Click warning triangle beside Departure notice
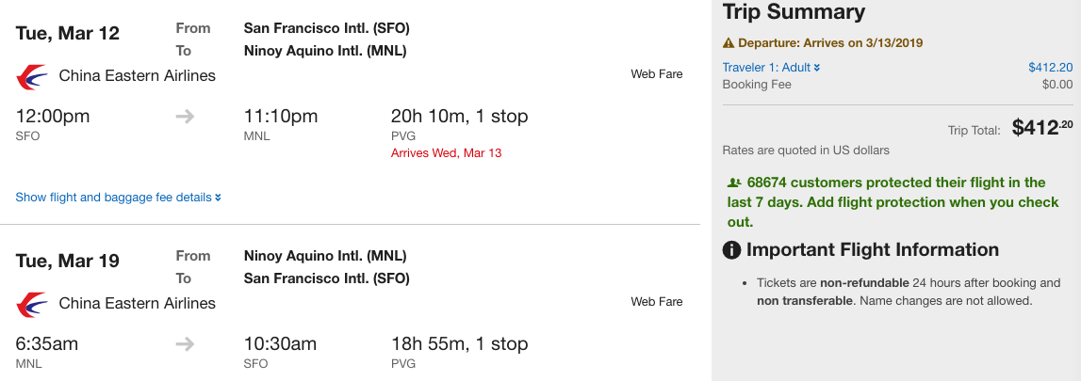The image size is (1081, 381). [x=729, y=43]
